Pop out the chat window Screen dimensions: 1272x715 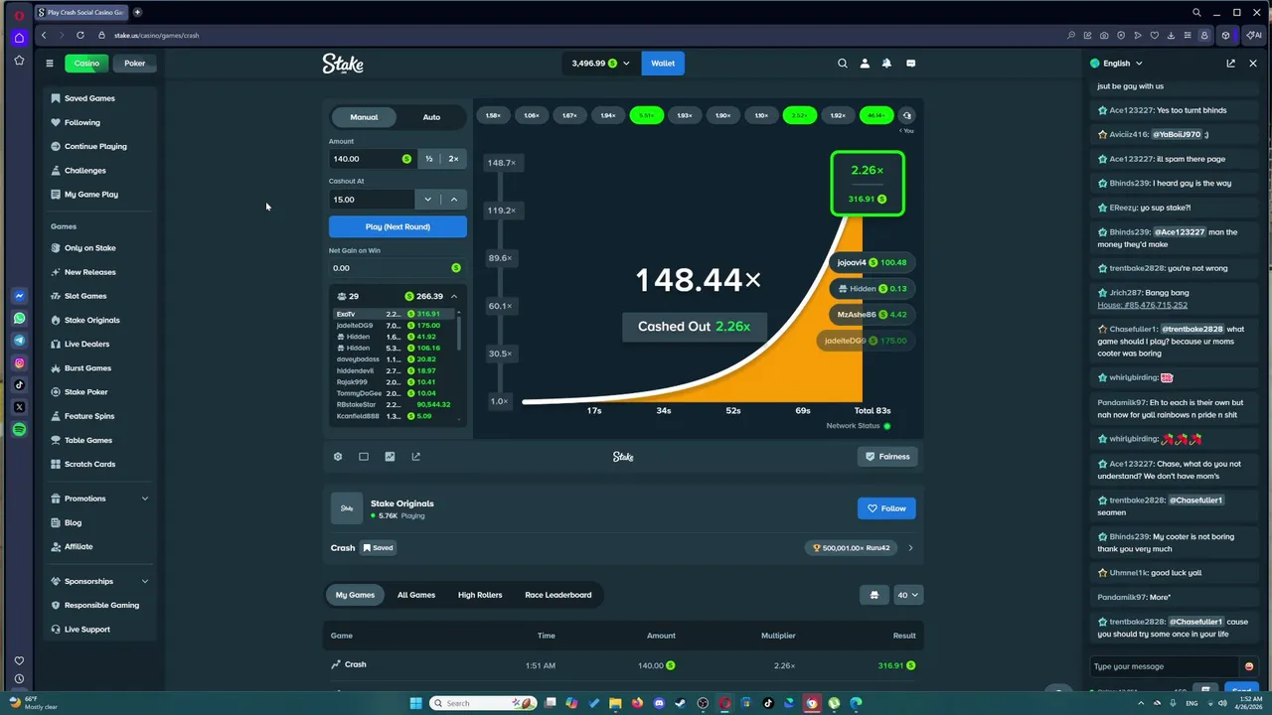(x=1230, y=64)
